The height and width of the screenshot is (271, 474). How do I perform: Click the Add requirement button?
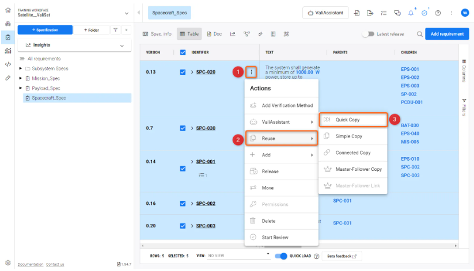point(447,34)
